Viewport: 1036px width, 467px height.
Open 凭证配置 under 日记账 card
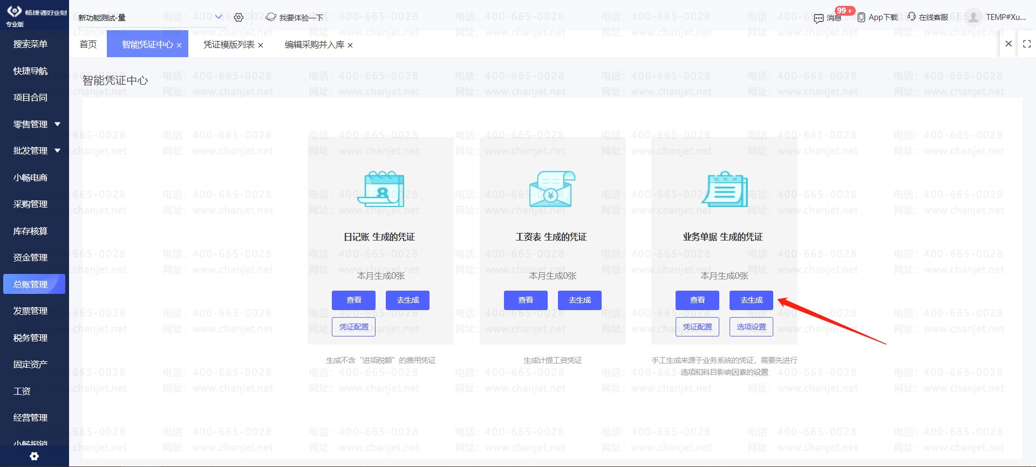pos(353,327)
